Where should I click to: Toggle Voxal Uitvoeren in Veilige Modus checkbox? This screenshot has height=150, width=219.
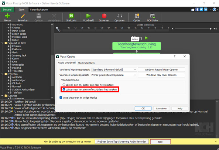click(61, 98)
